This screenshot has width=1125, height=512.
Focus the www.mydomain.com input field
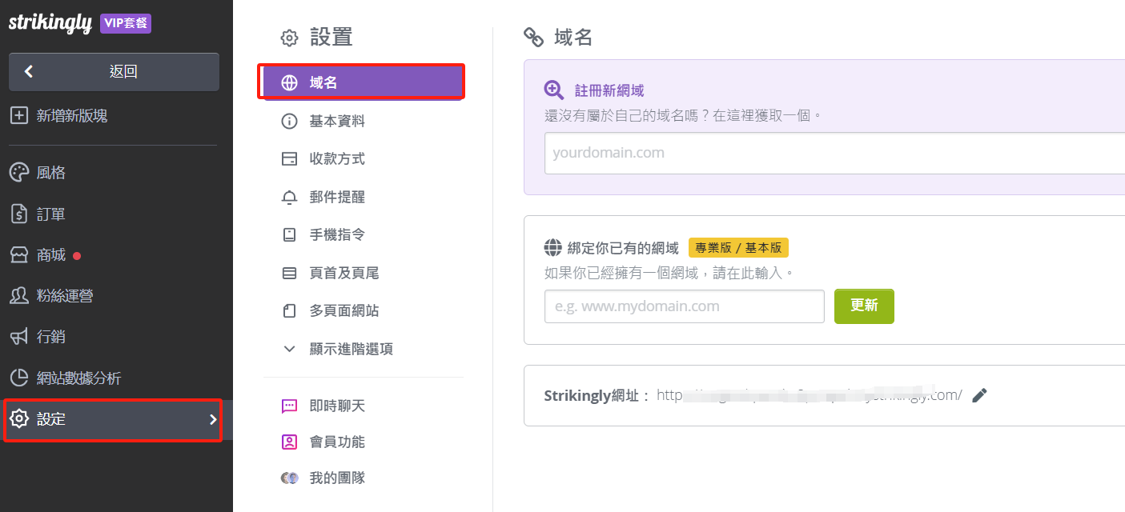point(685,306)
